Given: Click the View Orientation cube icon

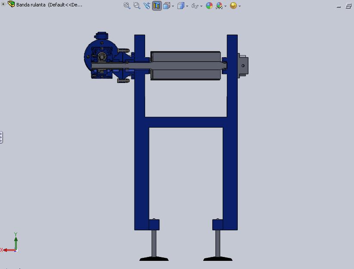Looking at the screenshot, I should pos(167,6).
